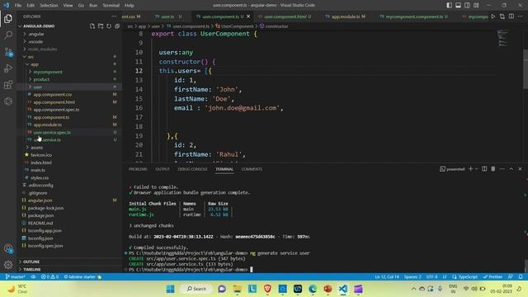Toggle primary side bar layout button
The height and width of the screenshot is (297, 528).
pos(449,5)
